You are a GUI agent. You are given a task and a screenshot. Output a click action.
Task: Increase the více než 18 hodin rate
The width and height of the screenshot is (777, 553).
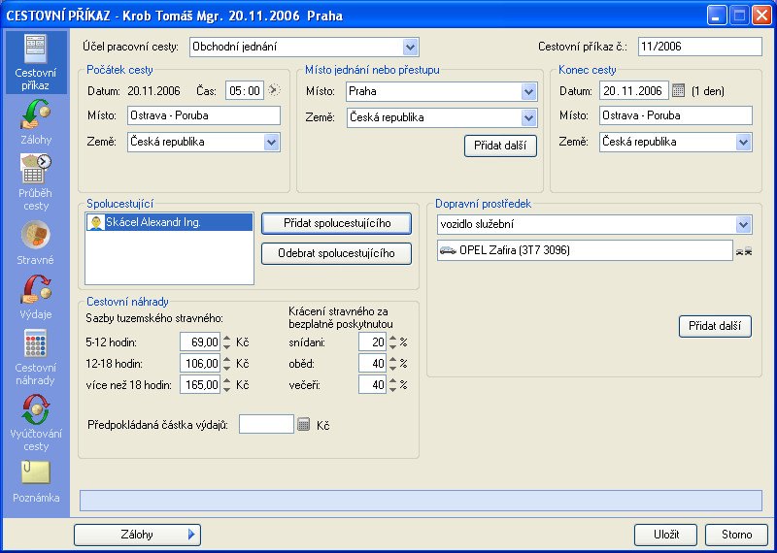(227, 381)
